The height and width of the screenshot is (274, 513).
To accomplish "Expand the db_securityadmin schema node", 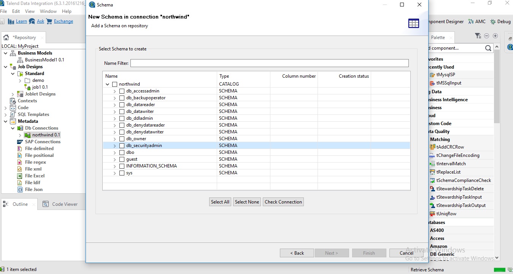I will (x=115, y=146).
